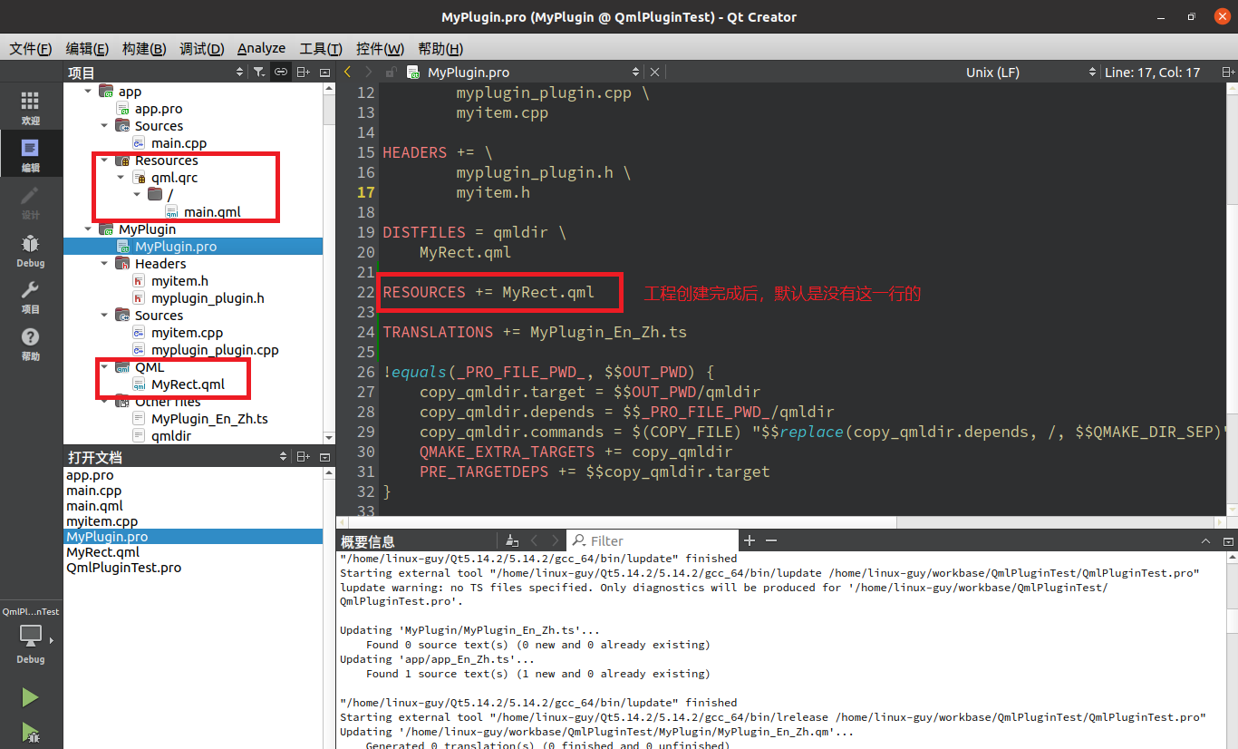Viewport: 1238px width, 749px height.
Task: Toggle synchronize-with-editor link icon in project panel
Action: (281, 72)
